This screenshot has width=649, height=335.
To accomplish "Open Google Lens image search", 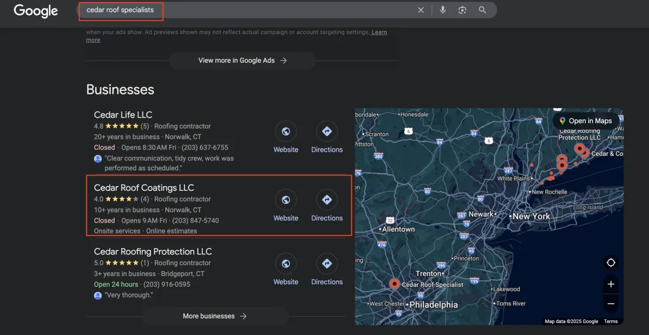I will click(462, 10).
